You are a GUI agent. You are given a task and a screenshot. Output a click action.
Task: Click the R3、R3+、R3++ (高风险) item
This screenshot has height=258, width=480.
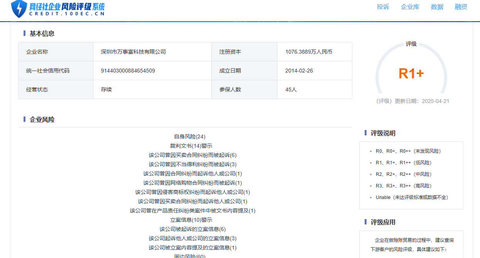[404, 186]
